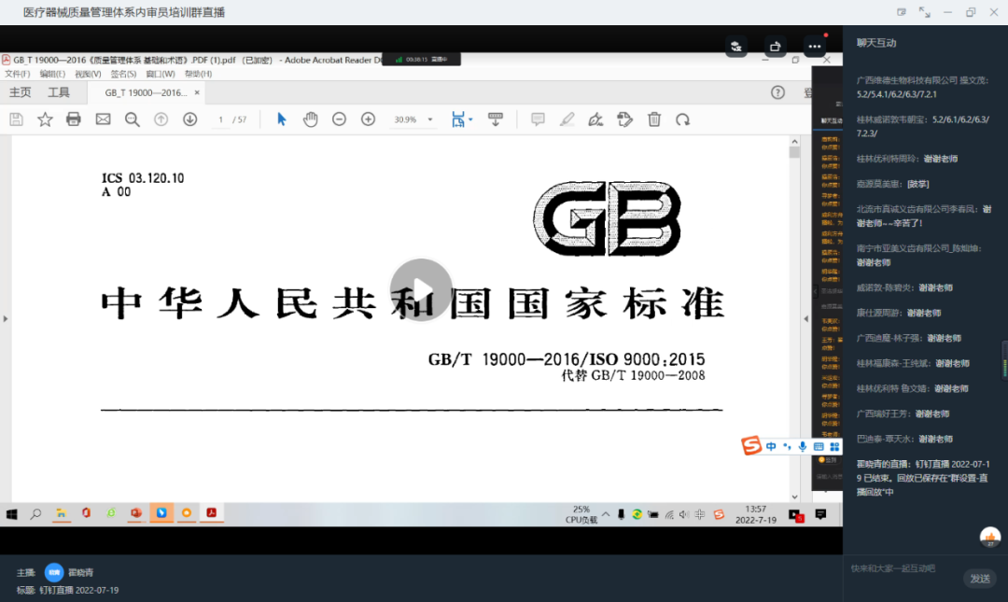Click the stamp icon in Acrobat toolbar
1008x602 pixels.
624,119
